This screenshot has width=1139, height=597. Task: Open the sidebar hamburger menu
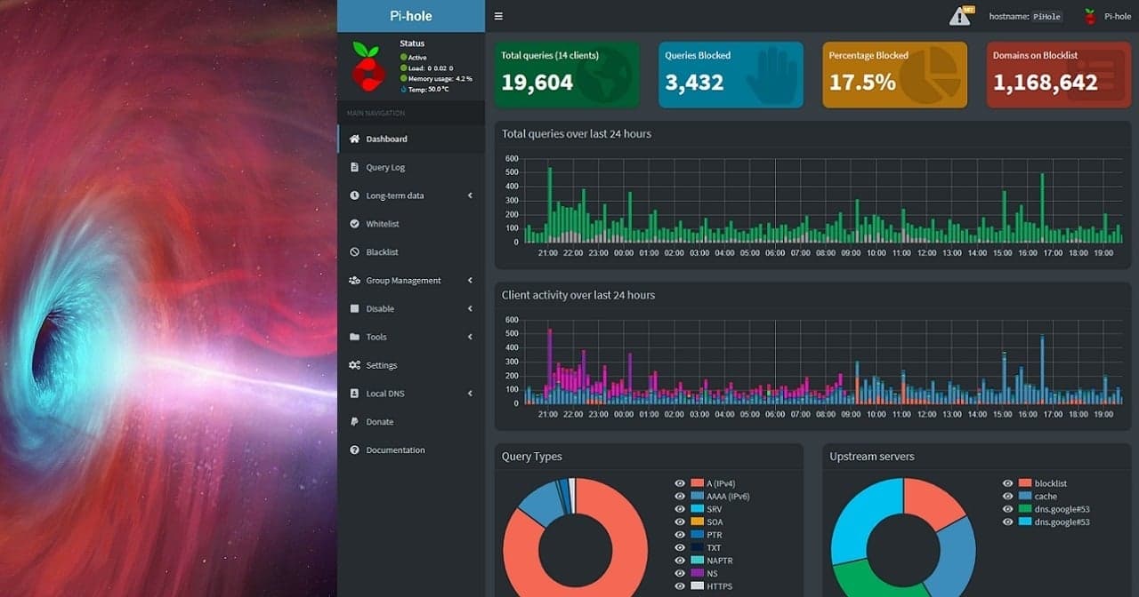pyautogui.click(x=498, y=15)
